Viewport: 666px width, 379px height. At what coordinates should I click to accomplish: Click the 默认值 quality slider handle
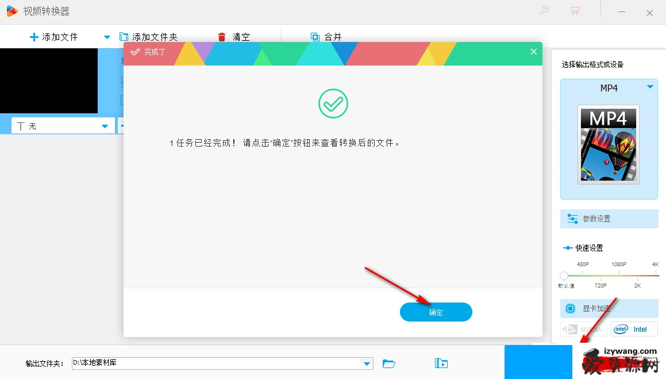pyautogui.click(x=564, y=276)
